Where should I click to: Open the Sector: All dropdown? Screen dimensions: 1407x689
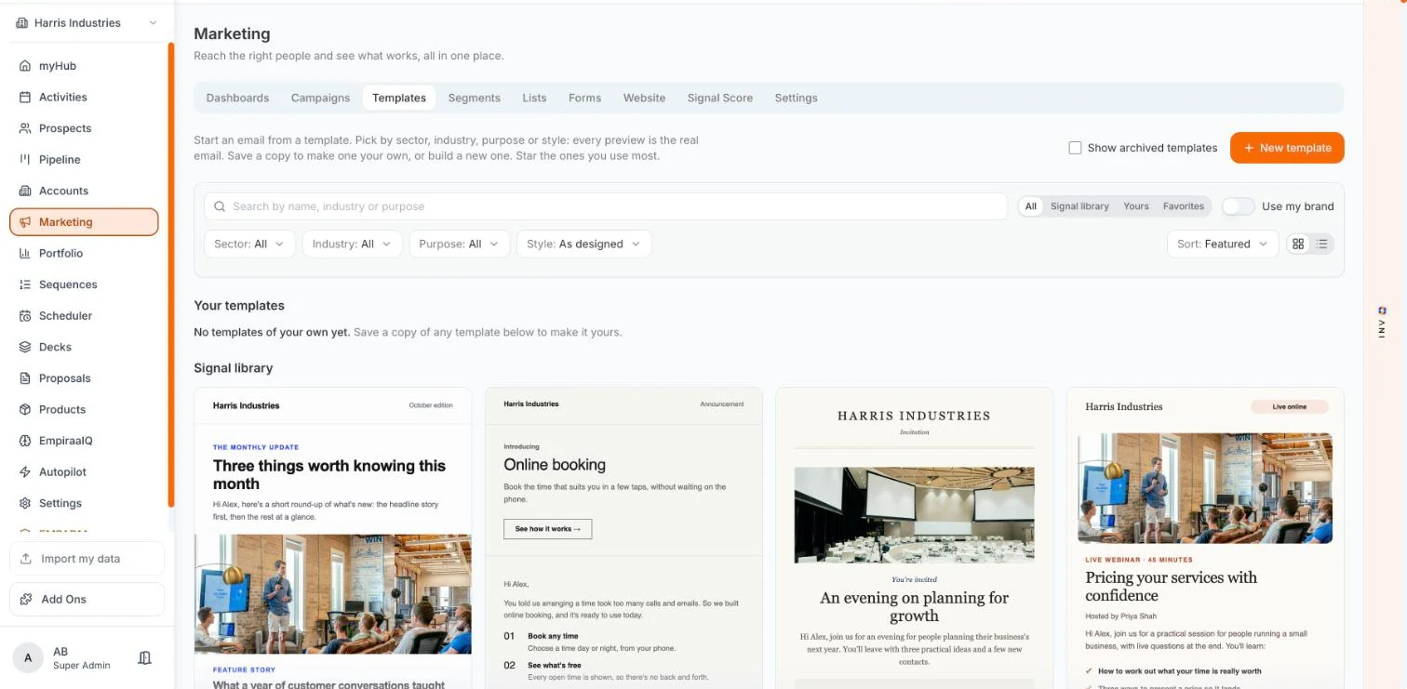249,244
